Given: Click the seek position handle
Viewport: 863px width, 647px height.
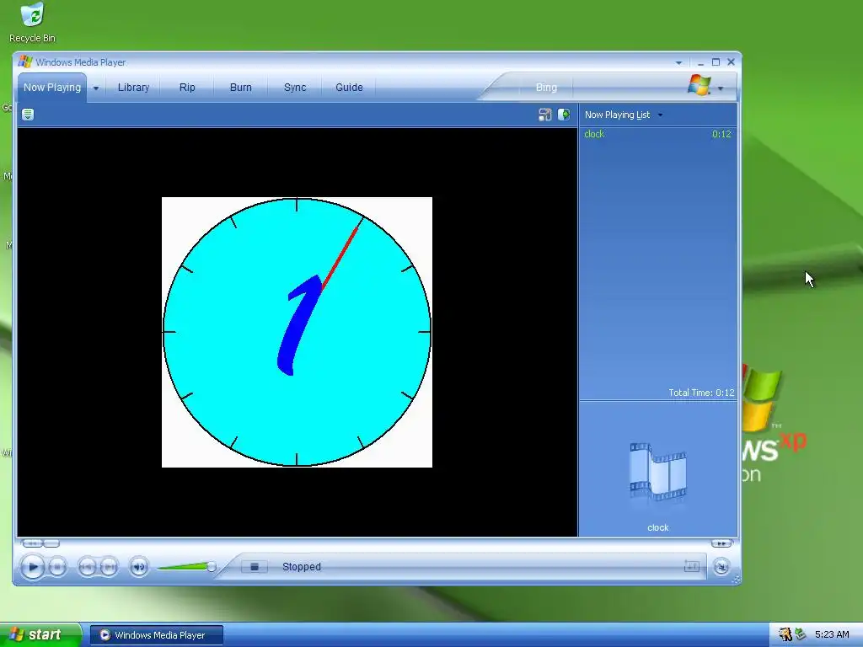Looking at the screenshot, I should (x=51, y=543).
